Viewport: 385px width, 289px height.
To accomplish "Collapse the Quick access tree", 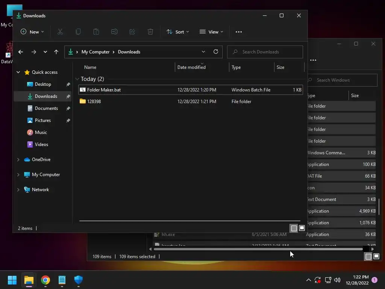I will click(18, 72).
